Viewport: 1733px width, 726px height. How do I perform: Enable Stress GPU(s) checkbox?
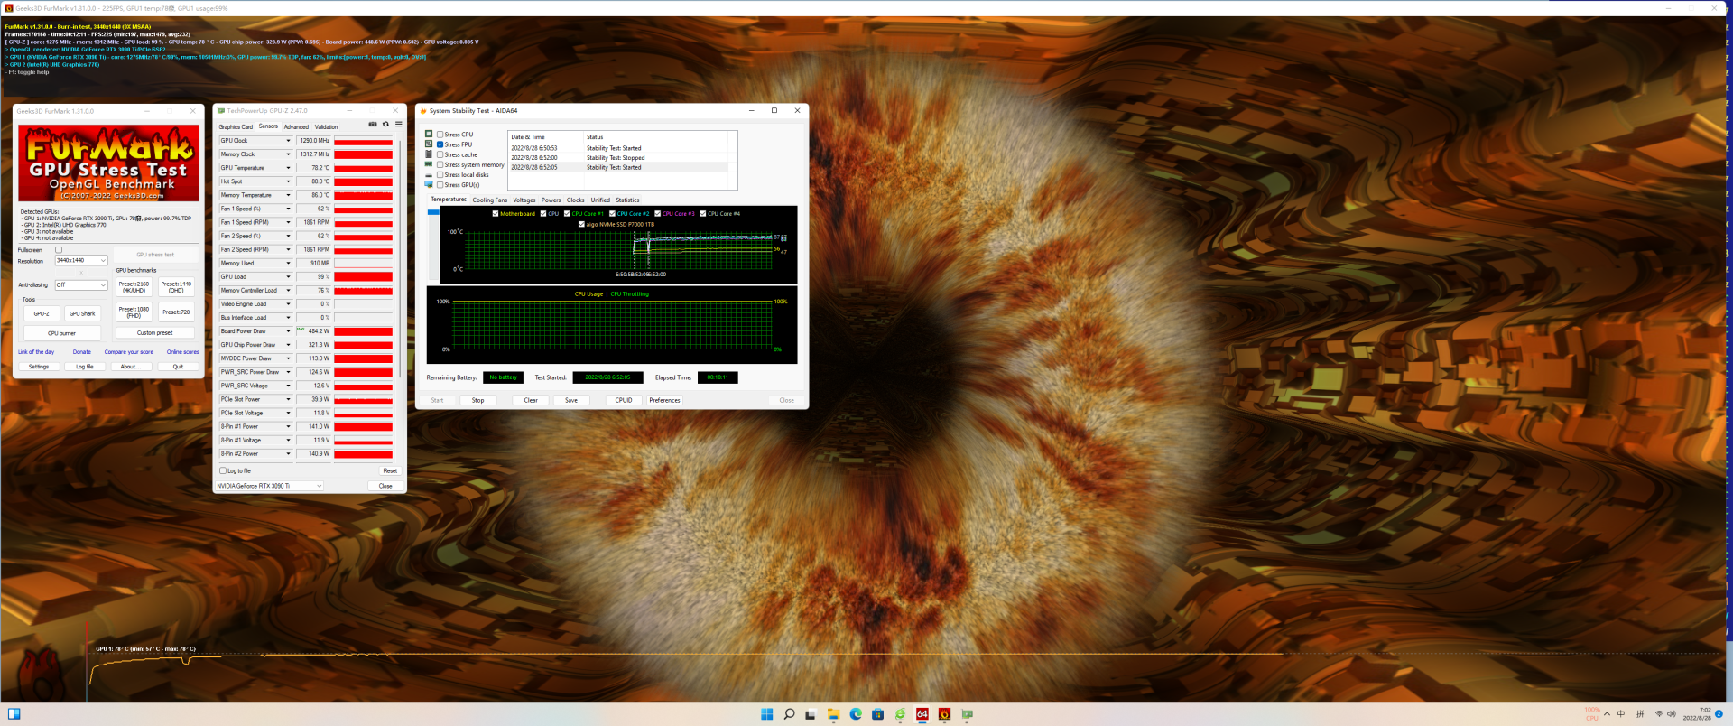point(440,184)
